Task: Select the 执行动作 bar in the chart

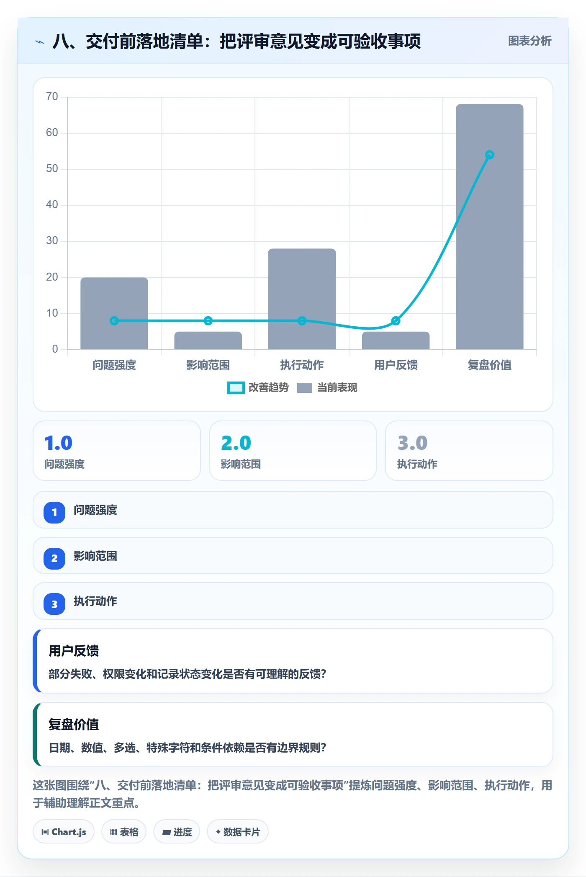Action: coord(302,299)
